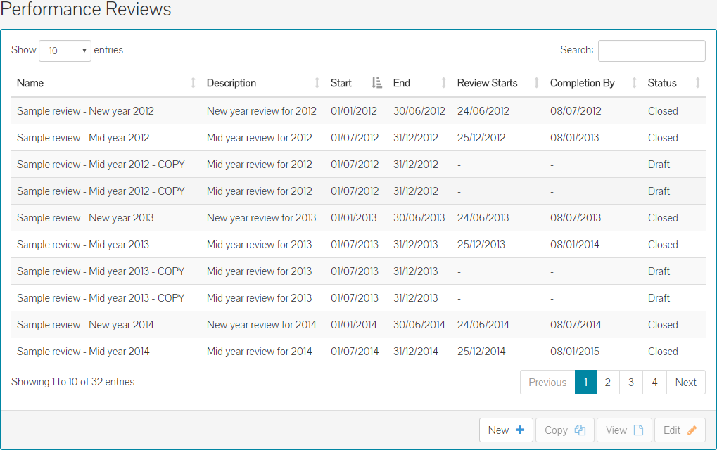Select row Sample review - Mid year 2014
The height and width of the screenshot is (450, 717).
pyautogui.click(x=359, y=352)
